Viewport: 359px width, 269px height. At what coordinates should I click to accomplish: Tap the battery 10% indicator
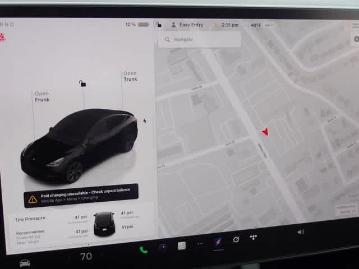(137, 25)
